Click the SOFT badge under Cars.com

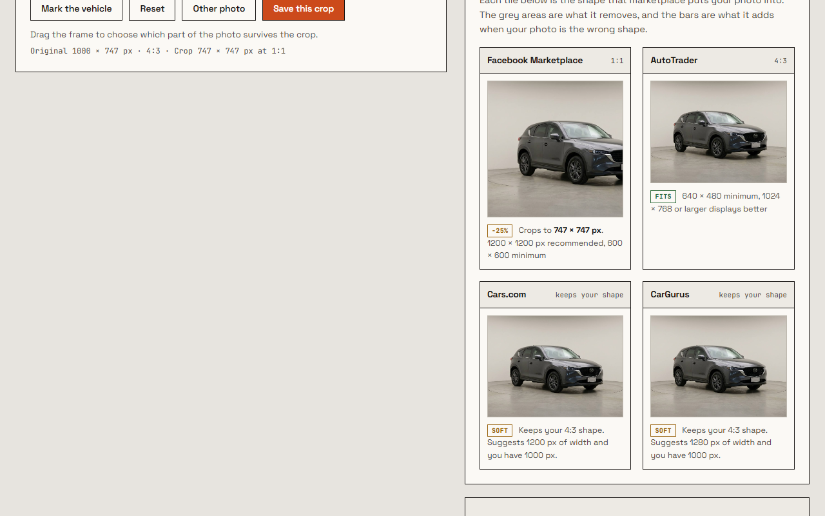click(x=500, y=431)
